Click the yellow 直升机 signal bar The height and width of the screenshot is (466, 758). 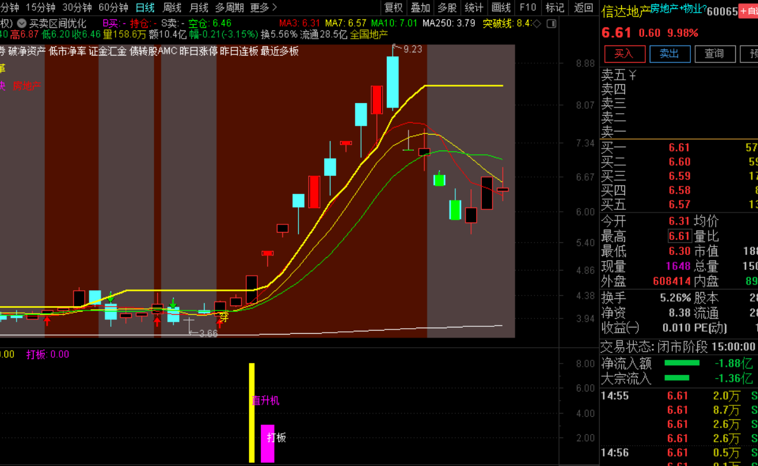252,412
